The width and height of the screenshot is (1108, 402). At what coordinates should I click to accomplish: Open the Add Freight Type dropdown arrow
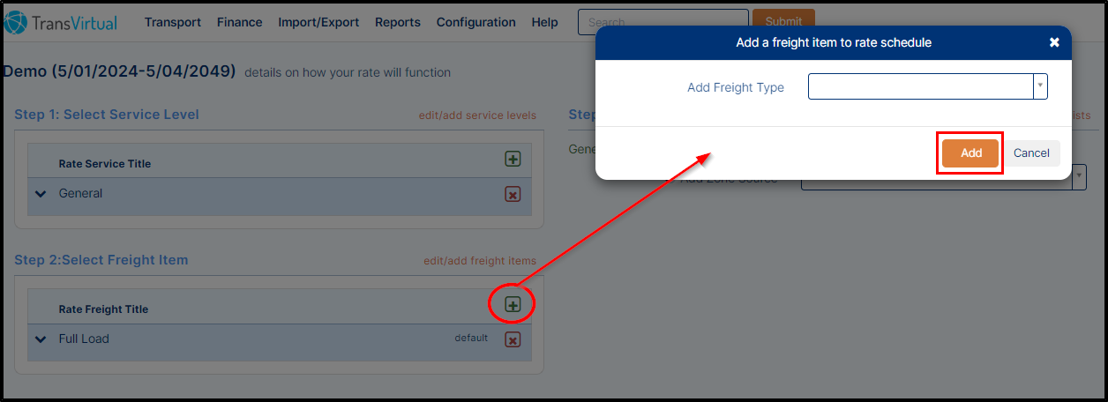tap(1040, 86)
